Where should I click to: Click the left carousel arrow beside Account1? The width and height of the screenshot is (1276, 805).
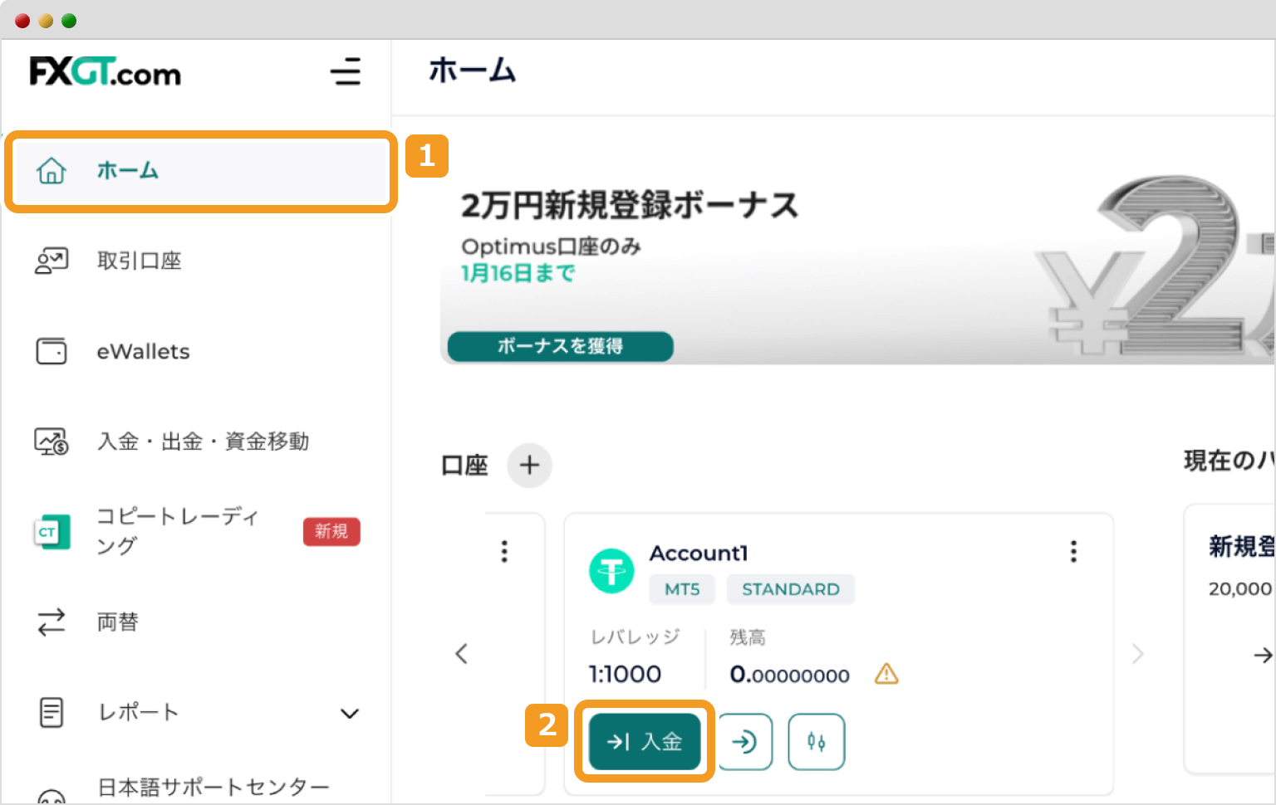coord(462,653)
